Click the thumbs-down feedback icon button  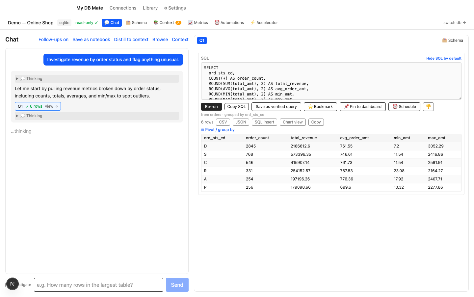[x=428, y=107]
